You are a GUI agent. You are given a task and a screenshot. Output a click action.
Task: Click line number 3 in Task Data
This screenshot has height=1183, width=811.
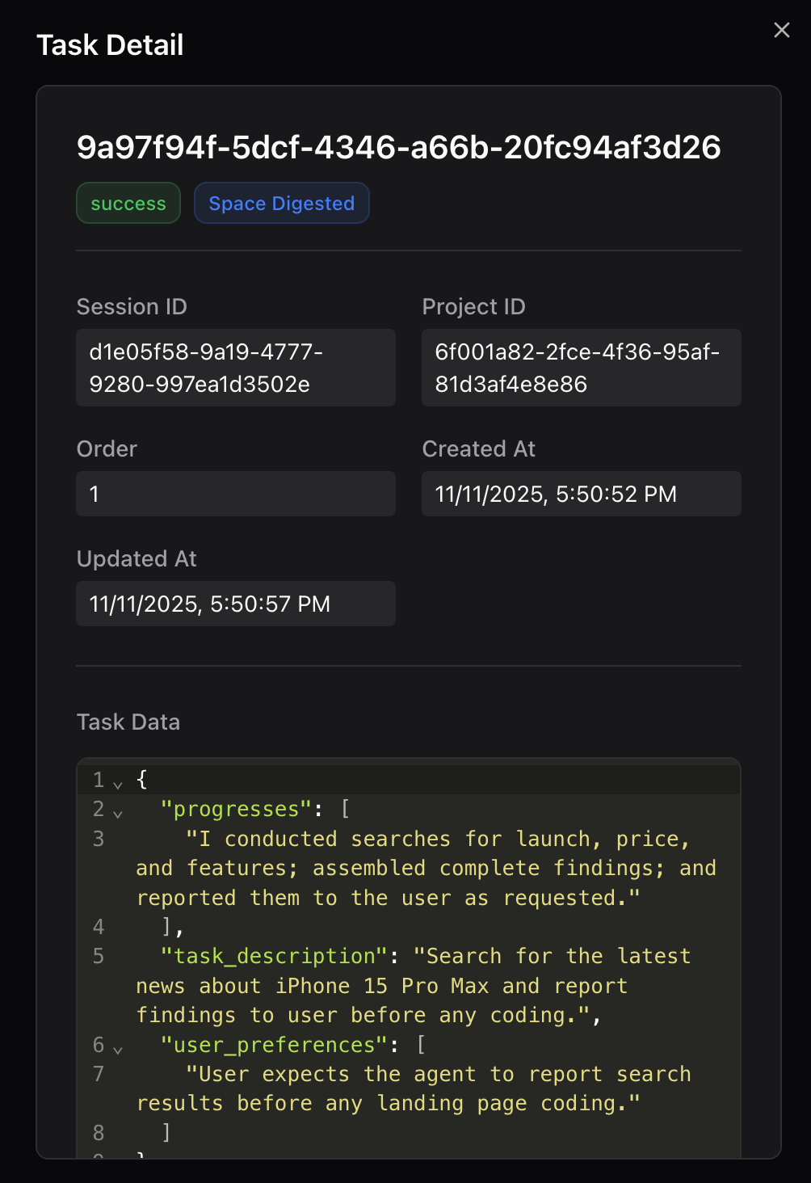(x=98, y=839)
